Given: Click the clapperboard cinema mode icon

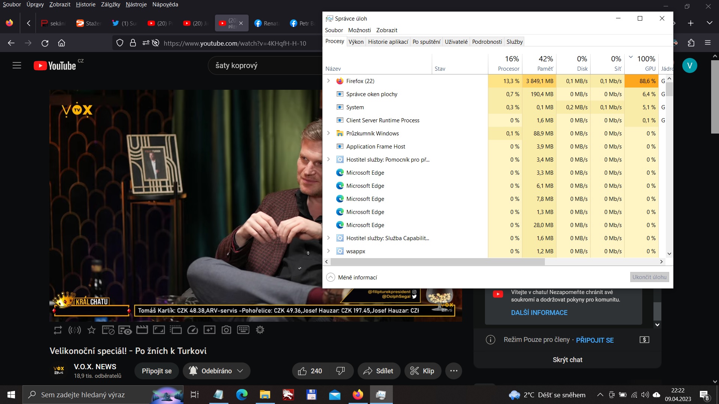Looking at the screenshot, I should tap(142, 330).
